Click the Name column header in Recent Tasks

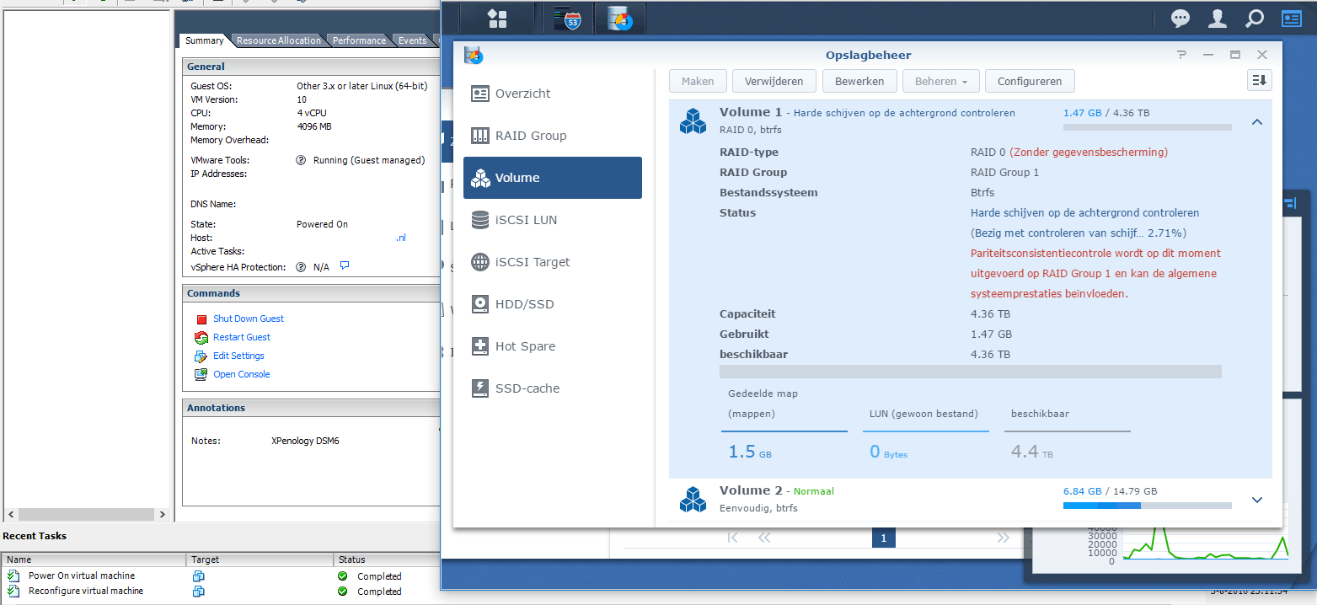click(x=94, y=559)
